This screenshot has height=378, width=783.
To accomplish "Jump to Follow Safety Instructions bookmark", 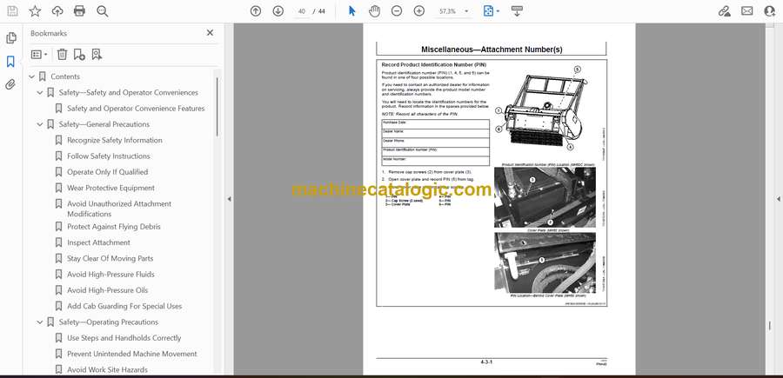I will (x=109, y=156).
